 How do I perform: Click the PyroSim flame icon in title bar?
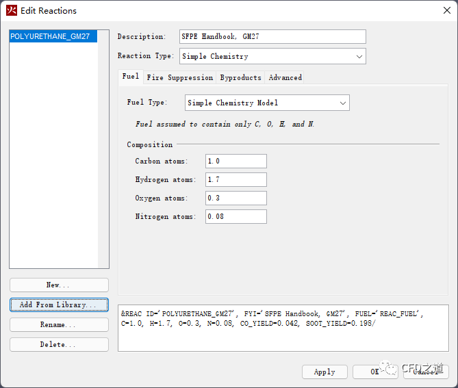click(x=12, y=10)
